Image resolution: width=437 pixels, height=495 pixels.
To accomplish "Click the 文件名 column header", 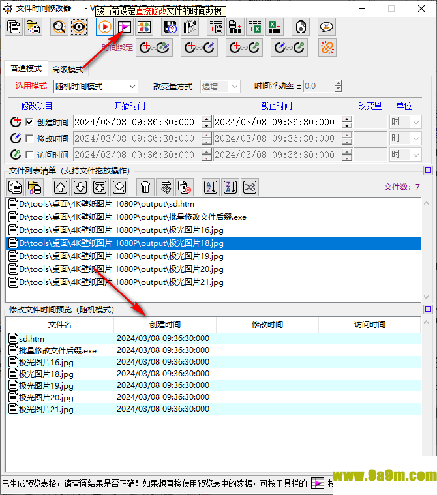I will [59, 325].
